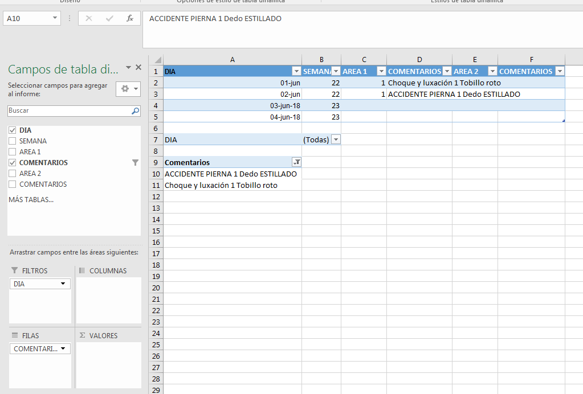583x394 pixels.
Task: Click the MÁS TABLAS... link
Action: (x=31, y=200)
